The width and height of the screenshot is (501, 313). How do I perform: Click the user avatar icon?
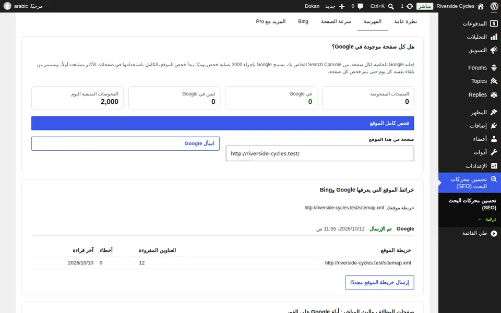7,6
